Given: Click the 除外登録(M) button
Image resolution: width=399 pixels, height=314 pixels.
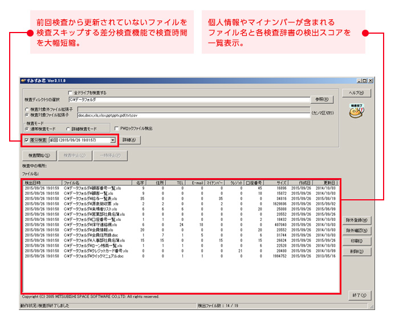Looking at the screenshot, I should (x=357, y=220).
